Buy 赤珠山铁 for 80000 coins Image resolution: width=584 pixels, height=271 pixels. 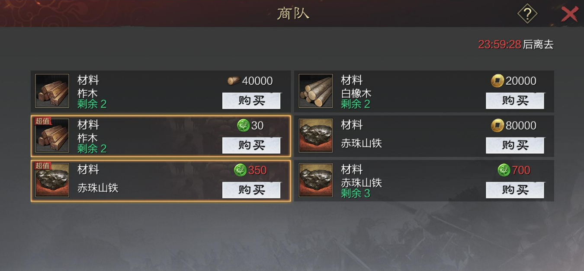coord(515,145)
